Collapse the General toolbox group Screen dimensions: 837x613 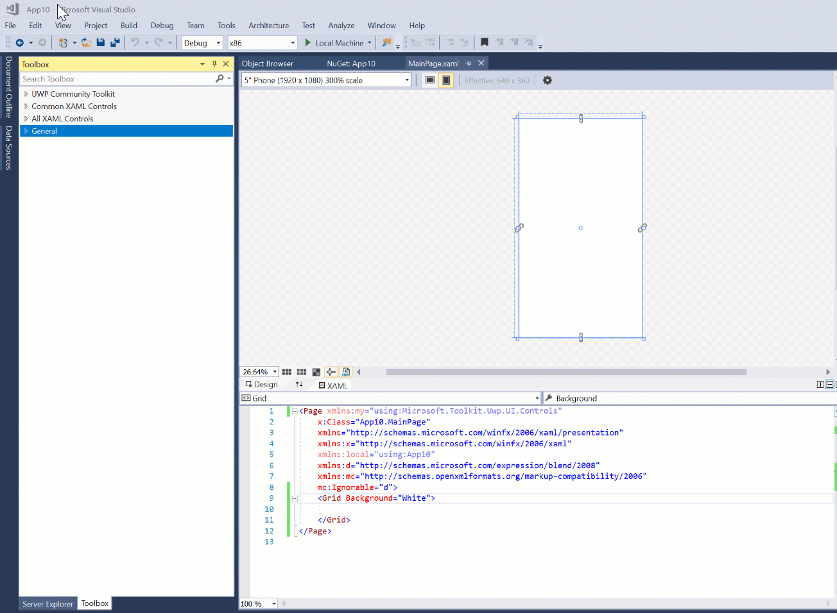point(25,131)
